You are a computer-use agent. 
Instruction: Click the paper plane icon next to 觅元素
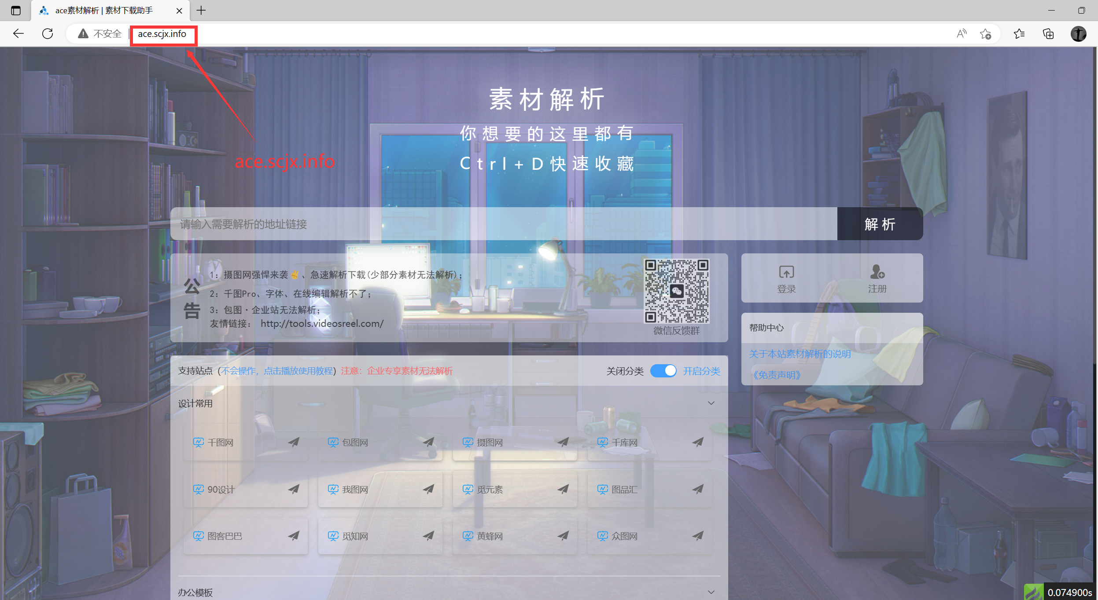click(563, 489)
